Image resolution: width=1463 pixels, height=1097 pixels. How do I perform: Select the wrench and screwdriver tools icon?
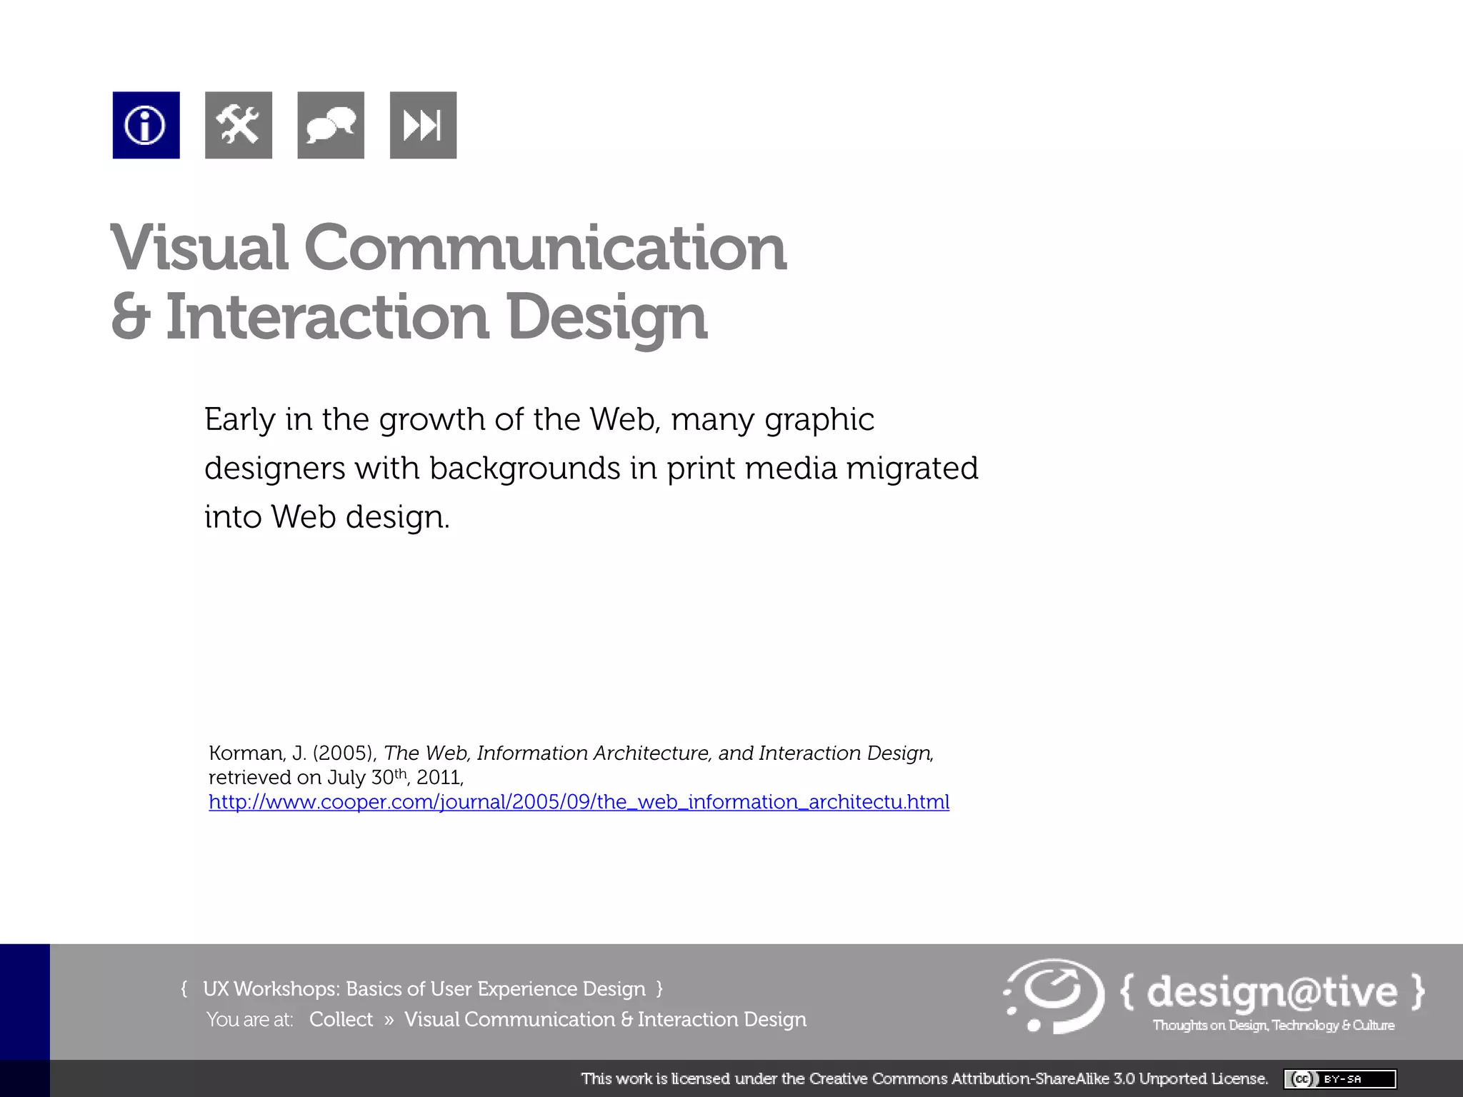click(x=238, y=125)
